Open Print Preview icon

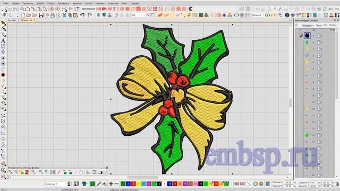pyautogui.click(x=58, y=15)
